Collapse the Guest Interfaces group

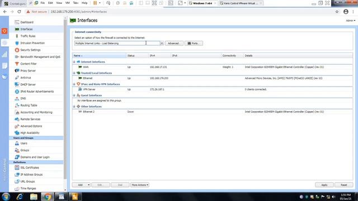pyautogui.click(x=74, y=95)
